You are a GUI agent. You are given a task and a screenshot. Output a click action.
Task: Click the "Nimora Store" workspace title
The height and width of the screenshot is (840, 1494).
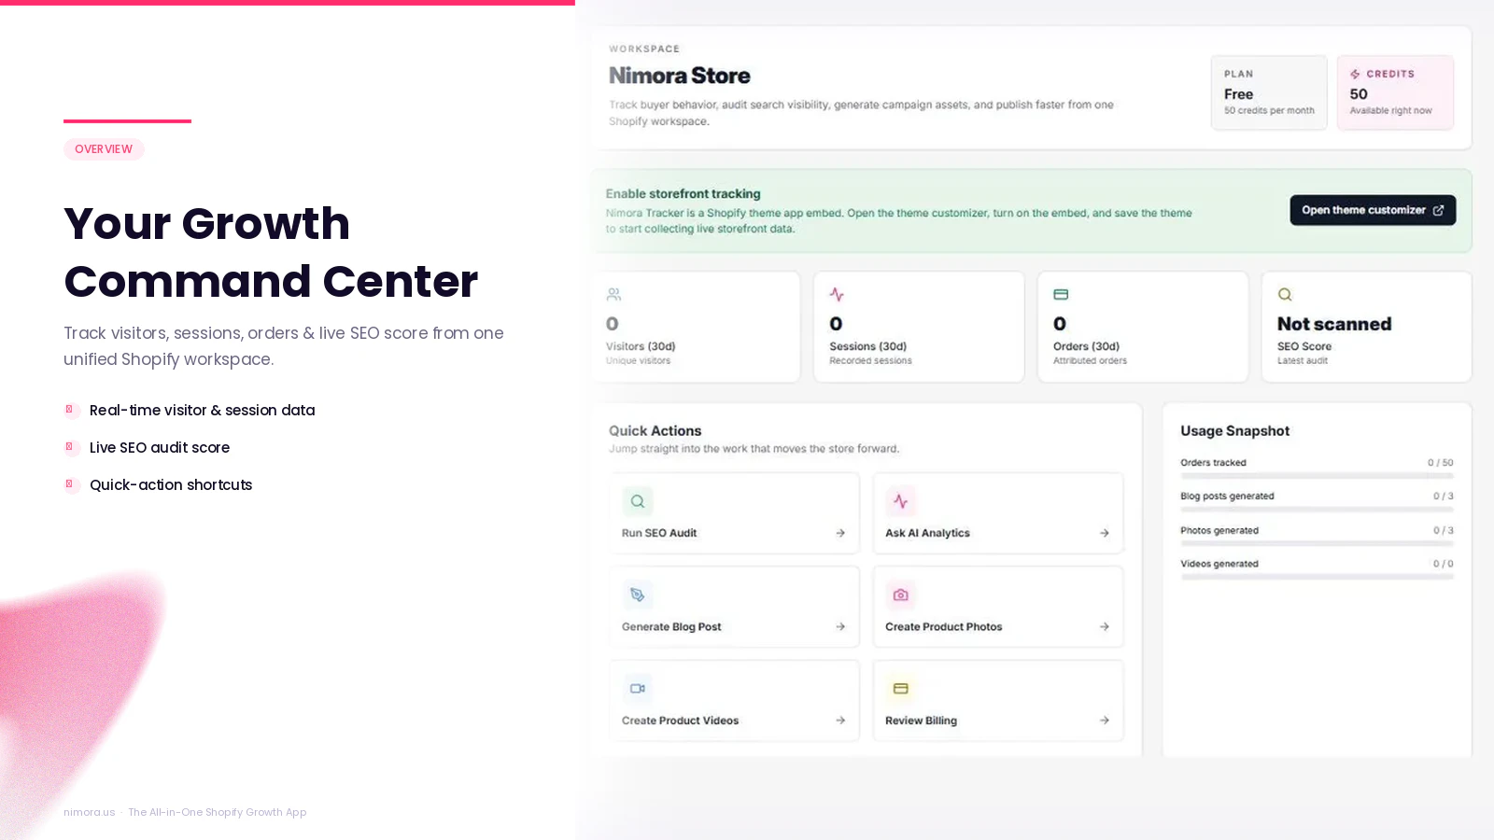[x=680, y=76]
